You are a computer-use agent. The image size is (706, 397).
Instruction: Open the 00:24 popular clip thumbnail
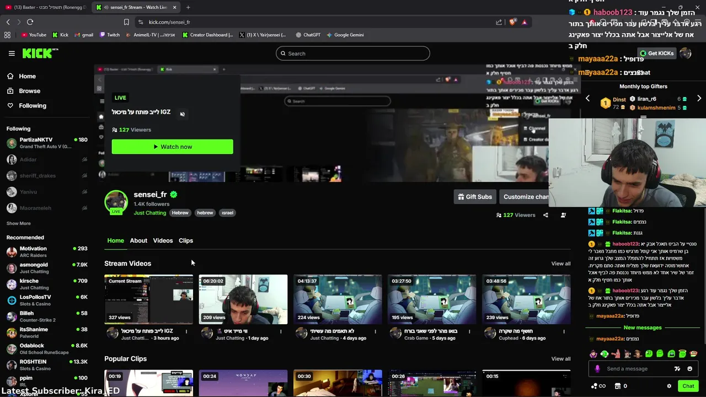[x=243, y=383]
